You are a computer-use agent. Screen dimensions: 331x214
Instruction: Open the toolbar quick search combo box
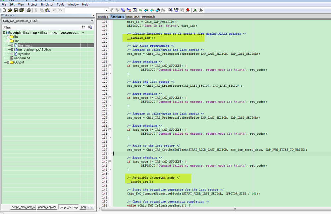[x=87, y=10]
